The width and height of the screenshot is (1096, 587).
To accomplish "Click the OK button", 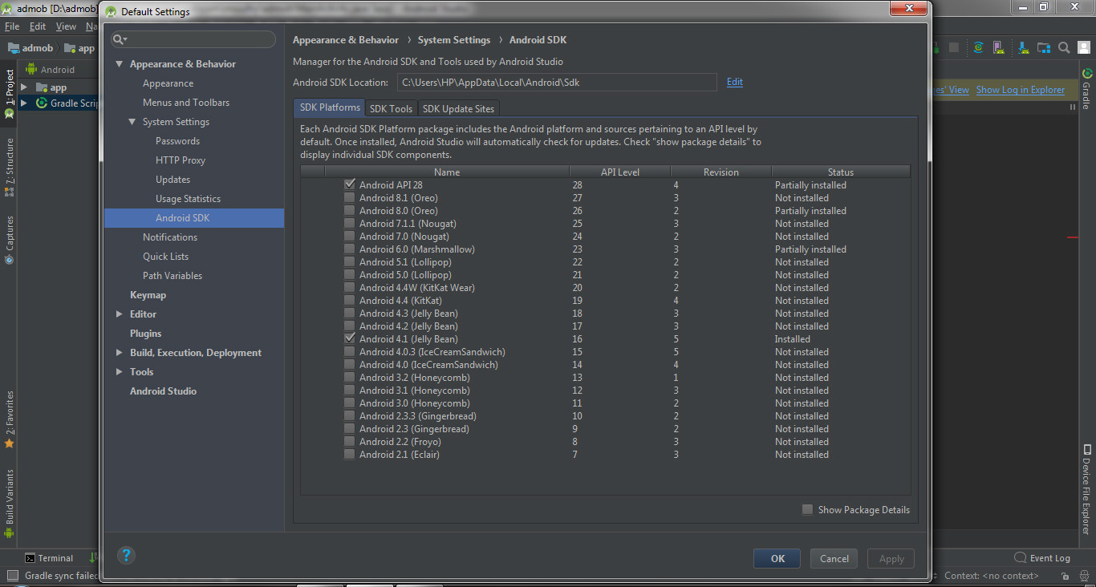I will [777, 559].
